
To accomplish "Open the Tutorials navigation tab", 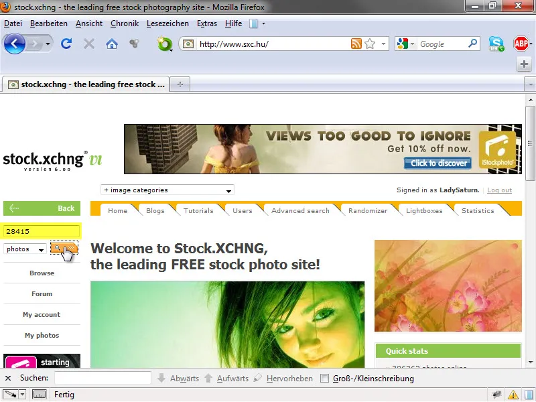I will click(x=198, y=210).
